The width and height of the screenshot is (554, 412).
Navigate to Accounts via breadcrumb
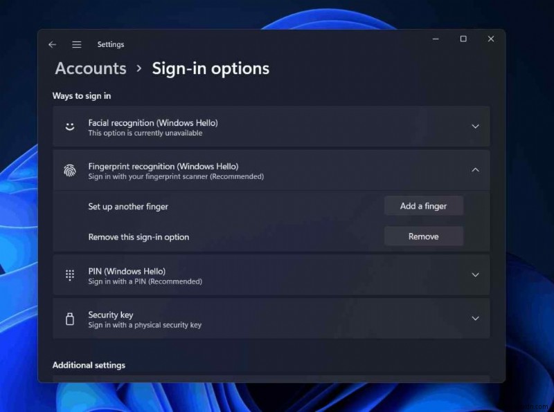[90, 68]
